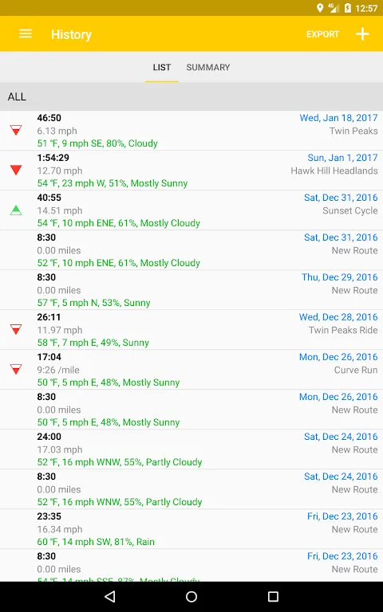
Task: Select the 24:00 workout at 17.03 mph
Action: pos(191,449)
